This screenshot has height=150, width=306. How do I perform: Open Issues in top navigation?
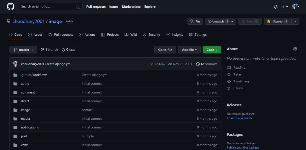114,7
